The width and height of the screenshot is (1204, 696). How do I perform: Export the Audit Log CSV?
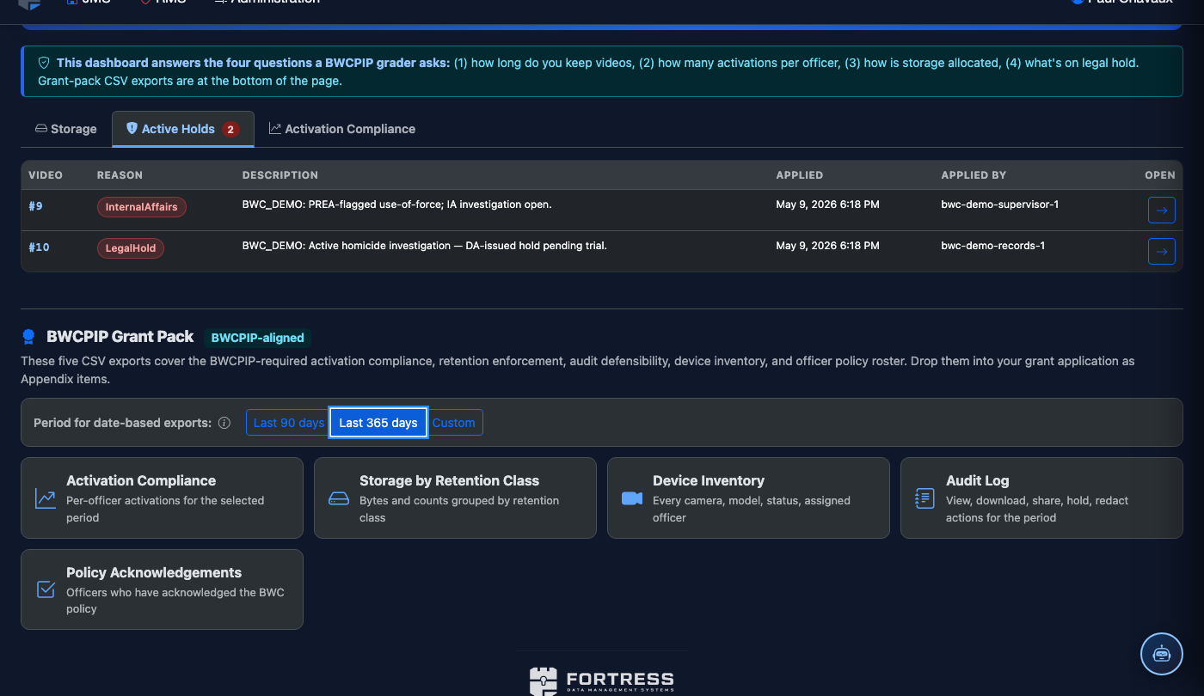point(1041,498)
